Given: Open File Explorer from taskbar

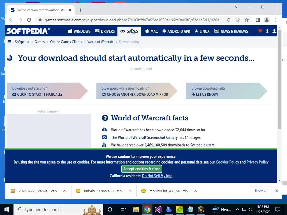Looking at the screenshot, I should 136,209.
